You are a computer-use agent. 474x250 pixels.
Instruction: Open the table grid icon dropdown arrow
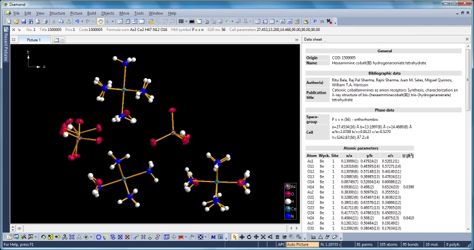click(x=186, y=21)
